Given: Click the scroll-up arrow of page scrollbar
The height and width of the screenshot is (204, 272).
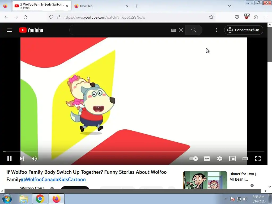Looking at the screenshot, I should click(270, 25).
